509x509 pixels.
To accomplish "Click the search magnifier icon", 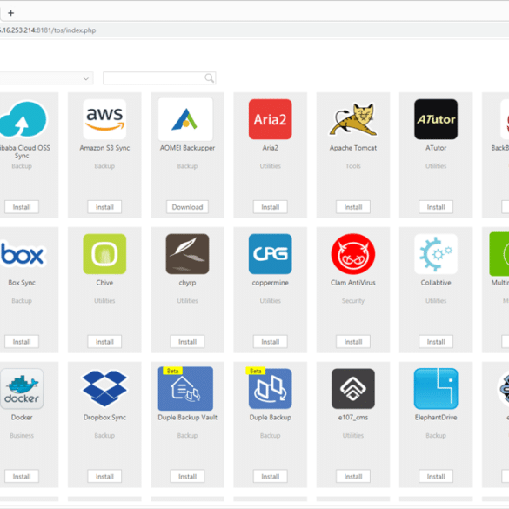I will 210,78.
